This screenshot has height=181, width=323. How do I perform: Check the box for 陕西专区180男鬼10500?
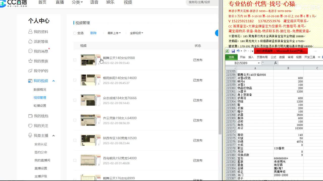[x=75, y=140]
